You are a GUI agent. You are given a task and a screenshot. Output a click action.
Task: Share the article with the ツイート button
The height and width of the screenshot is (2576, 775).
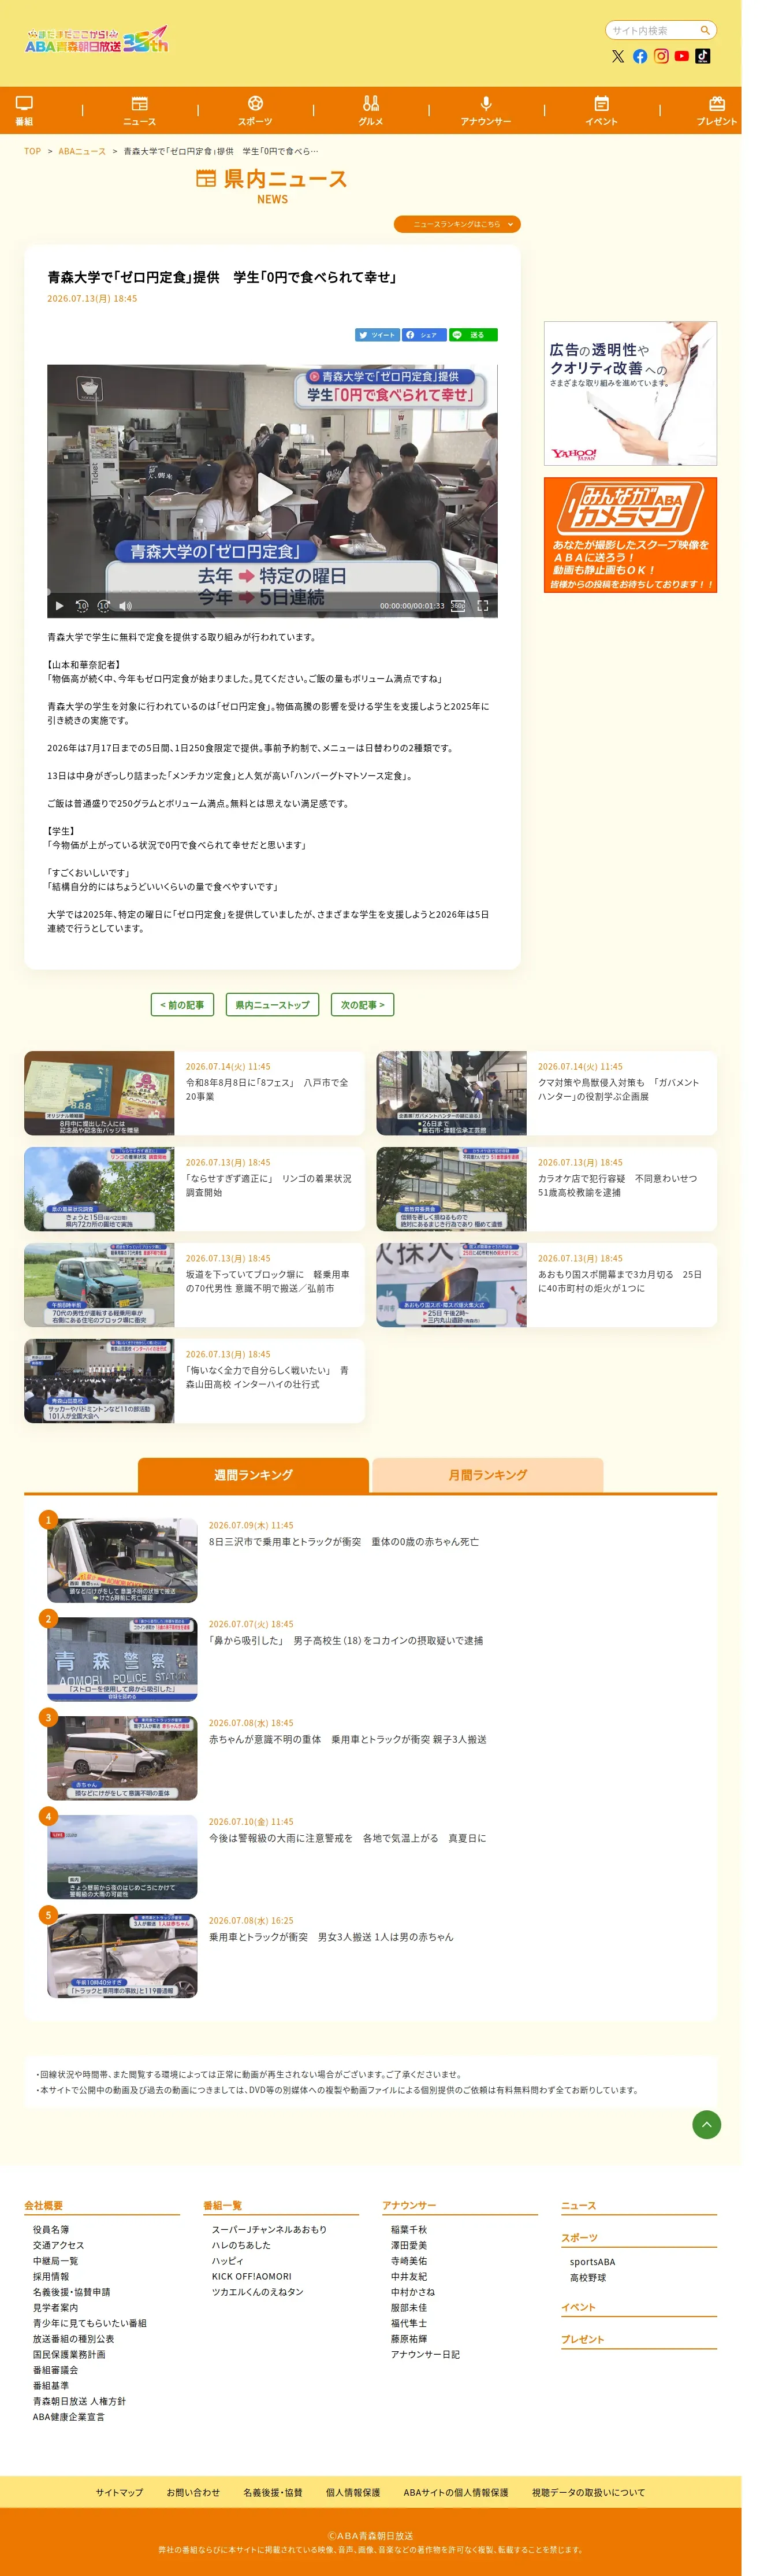click(x=378, y=335)
